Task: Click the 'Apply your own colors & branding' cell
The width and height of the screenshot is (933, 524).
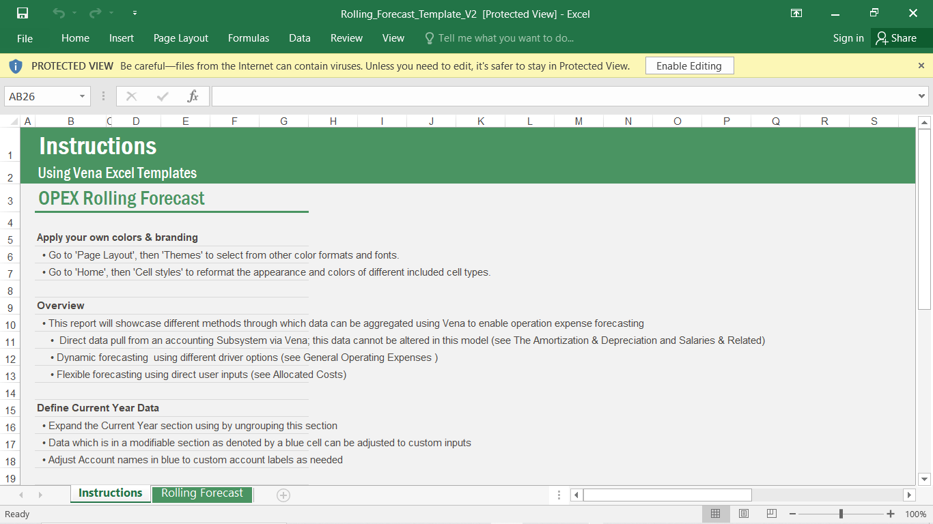Action: click(117, 237)
